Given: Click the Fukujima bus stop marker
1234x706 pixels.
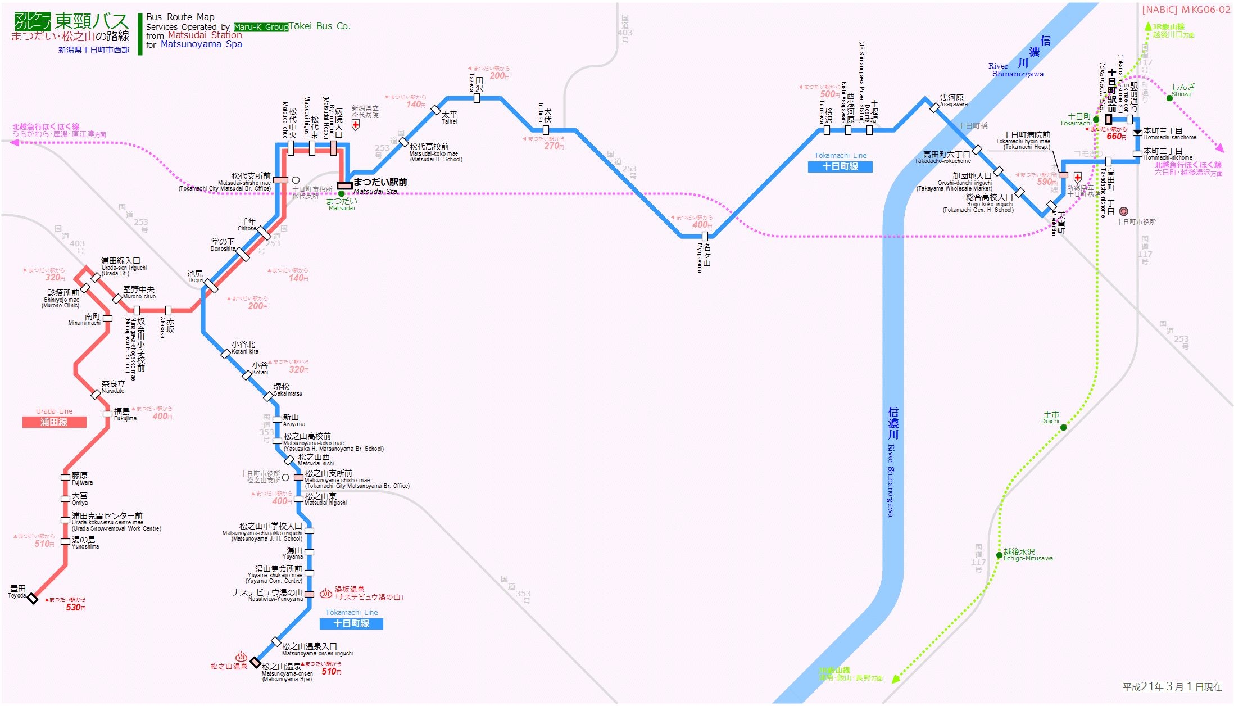Looking at the screenshot, I should pyautogui.click(x=107, y=414).
